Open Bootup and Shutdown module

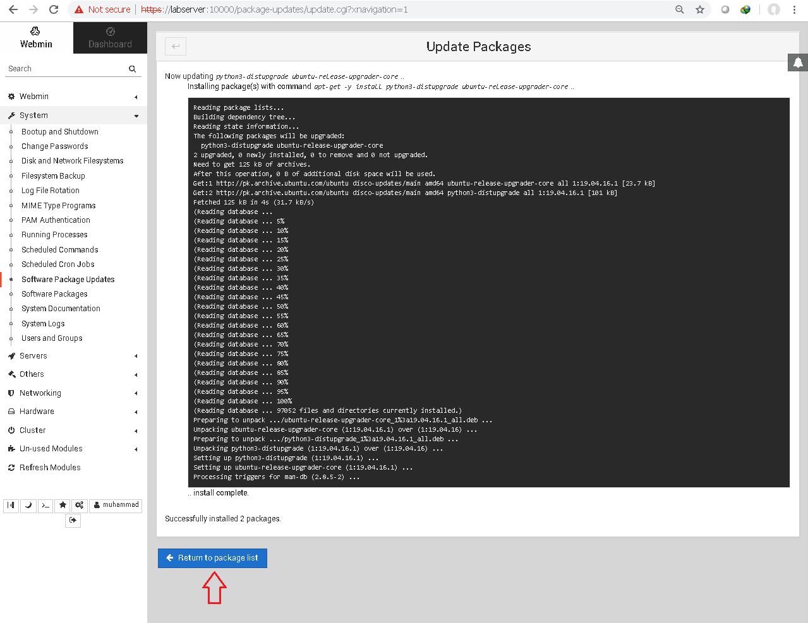click(60, 132)
